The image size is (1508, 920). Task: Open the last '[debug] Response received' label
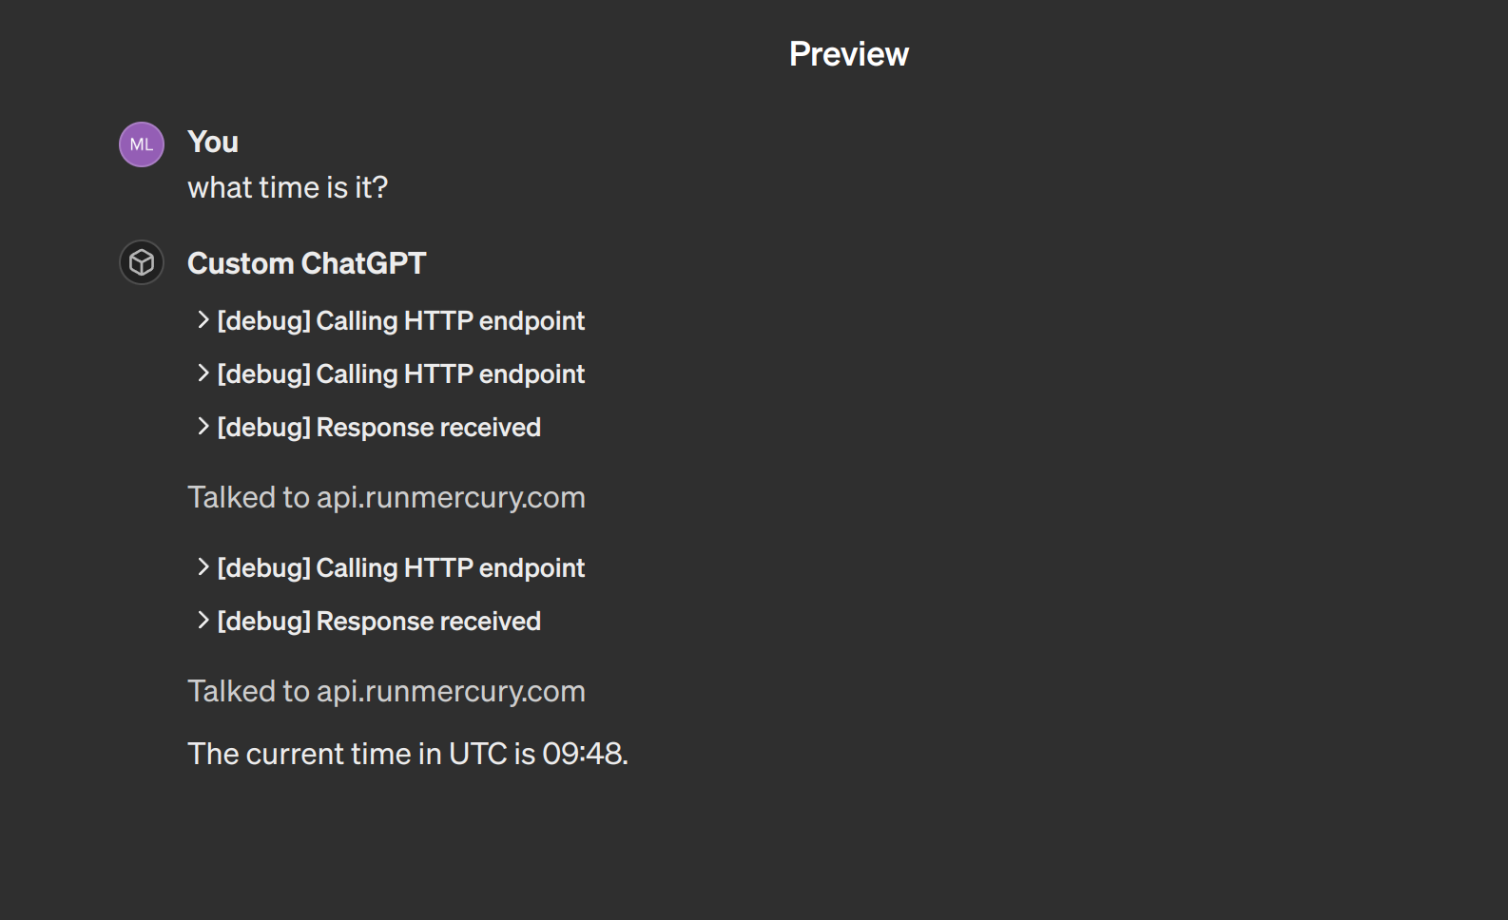point(378,622)
